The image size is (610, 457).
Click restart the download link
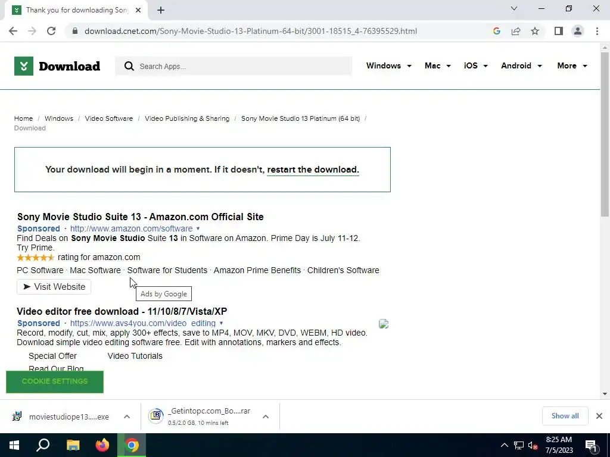(x=313, y=170)
